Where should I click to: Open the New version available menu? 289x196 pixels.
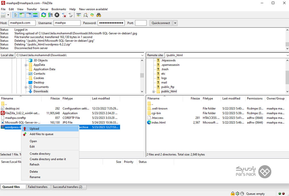[x=93, y=9]
